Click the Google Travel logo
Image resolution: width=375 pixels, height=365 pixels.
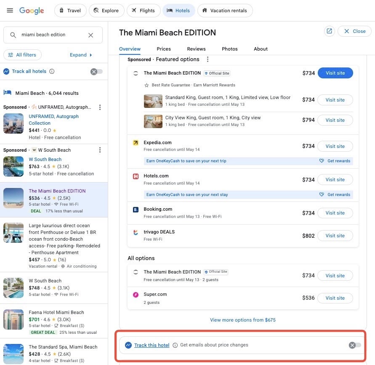32,11
